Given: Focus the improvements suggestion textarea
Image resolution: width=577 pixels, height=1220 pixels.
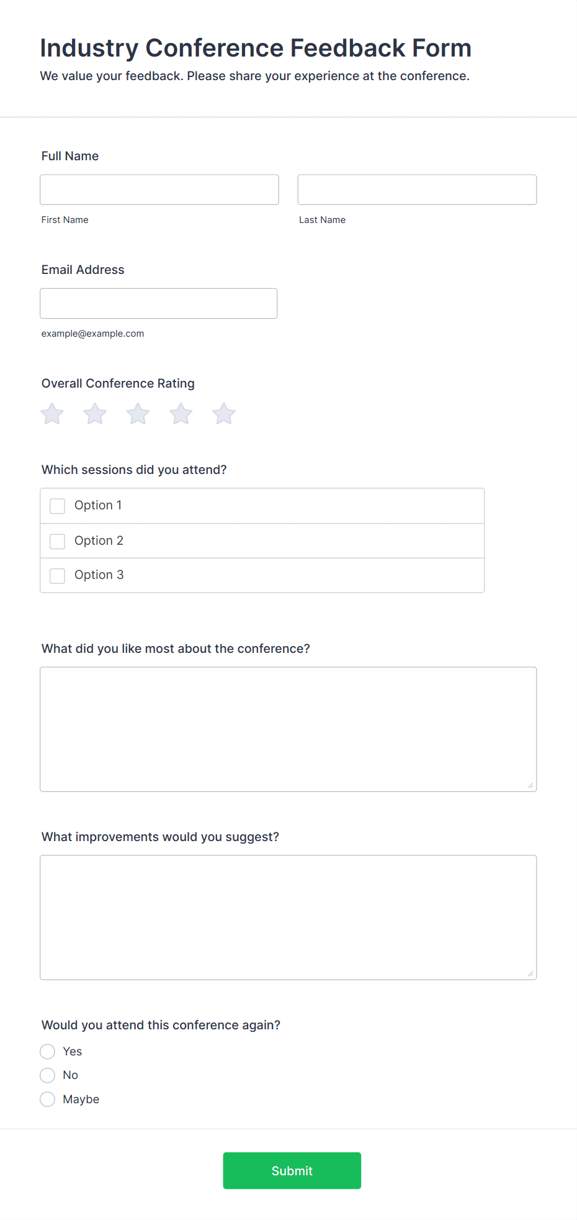Looking at the screenshot, I should click(288, 917).
